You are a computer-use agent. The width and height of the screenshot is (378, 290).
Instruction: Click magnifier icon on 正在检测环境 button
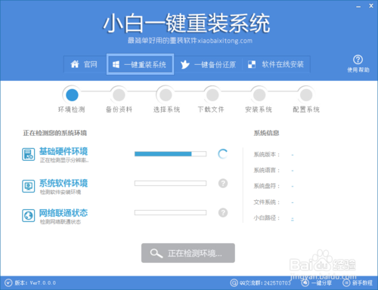pyautogui.click(x=156, y=253)
